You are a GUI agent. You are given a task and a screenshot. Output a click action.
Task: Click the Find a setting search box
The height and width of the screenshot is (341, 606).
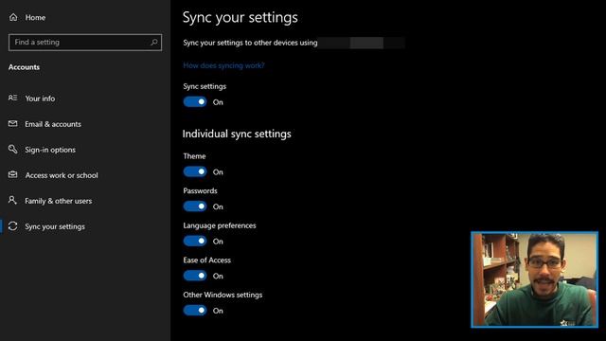coord(85,42)
